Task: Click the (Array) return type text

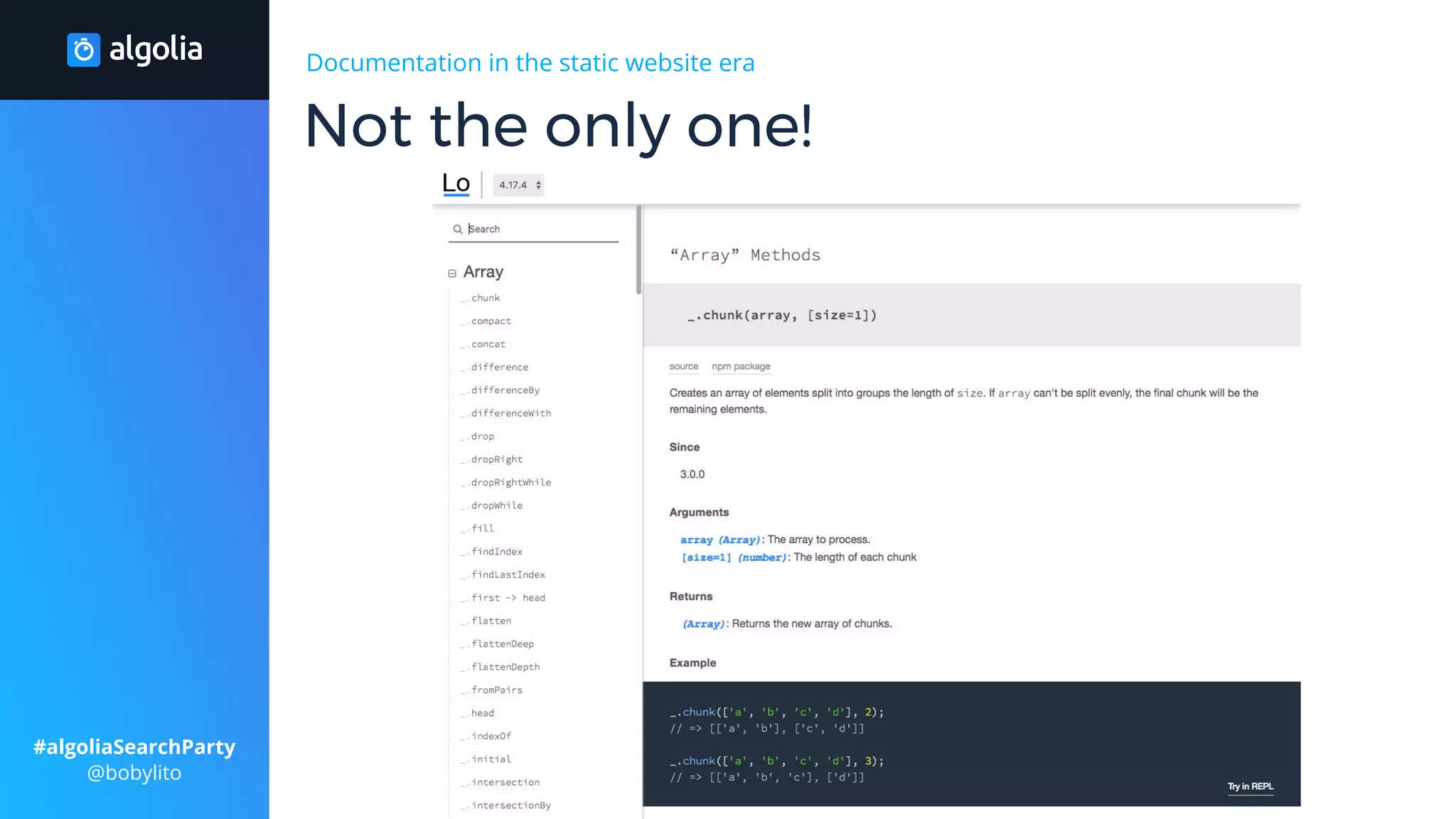Action: (704, 624)
